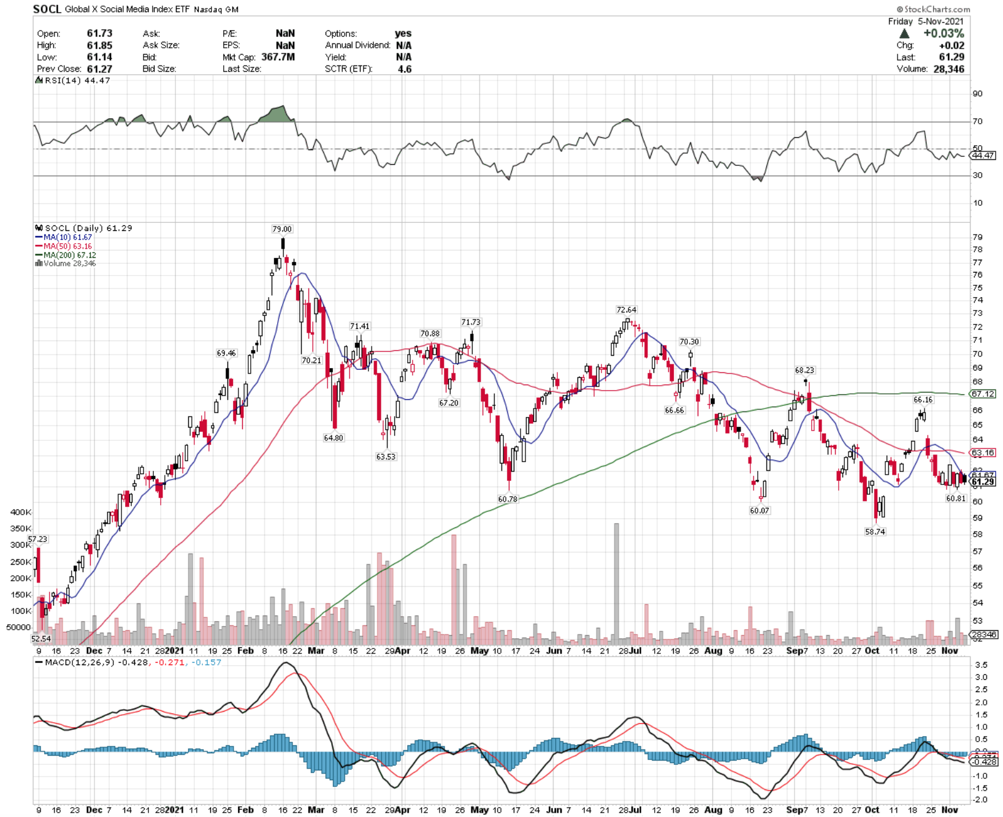Click the 71.41 price annotation
Screen dimensions: 1003x817
coord(360,326)
